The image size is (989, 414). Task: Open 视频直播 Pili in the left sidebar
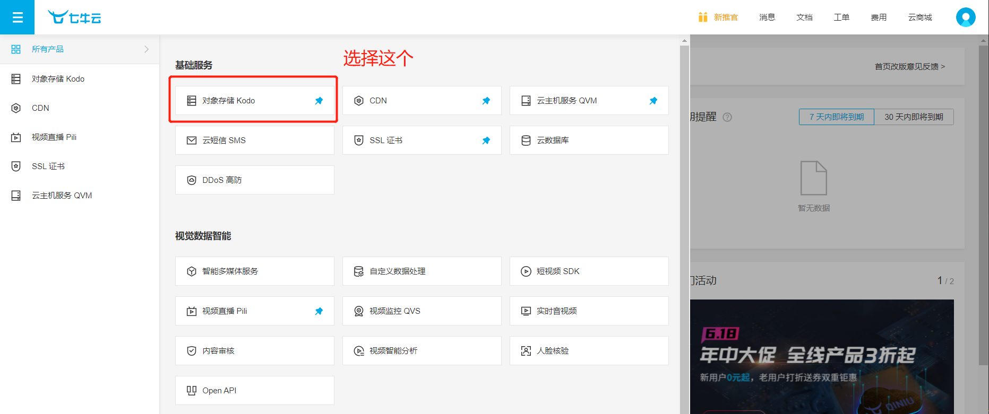pyautogui.click(x=80, y=137)
